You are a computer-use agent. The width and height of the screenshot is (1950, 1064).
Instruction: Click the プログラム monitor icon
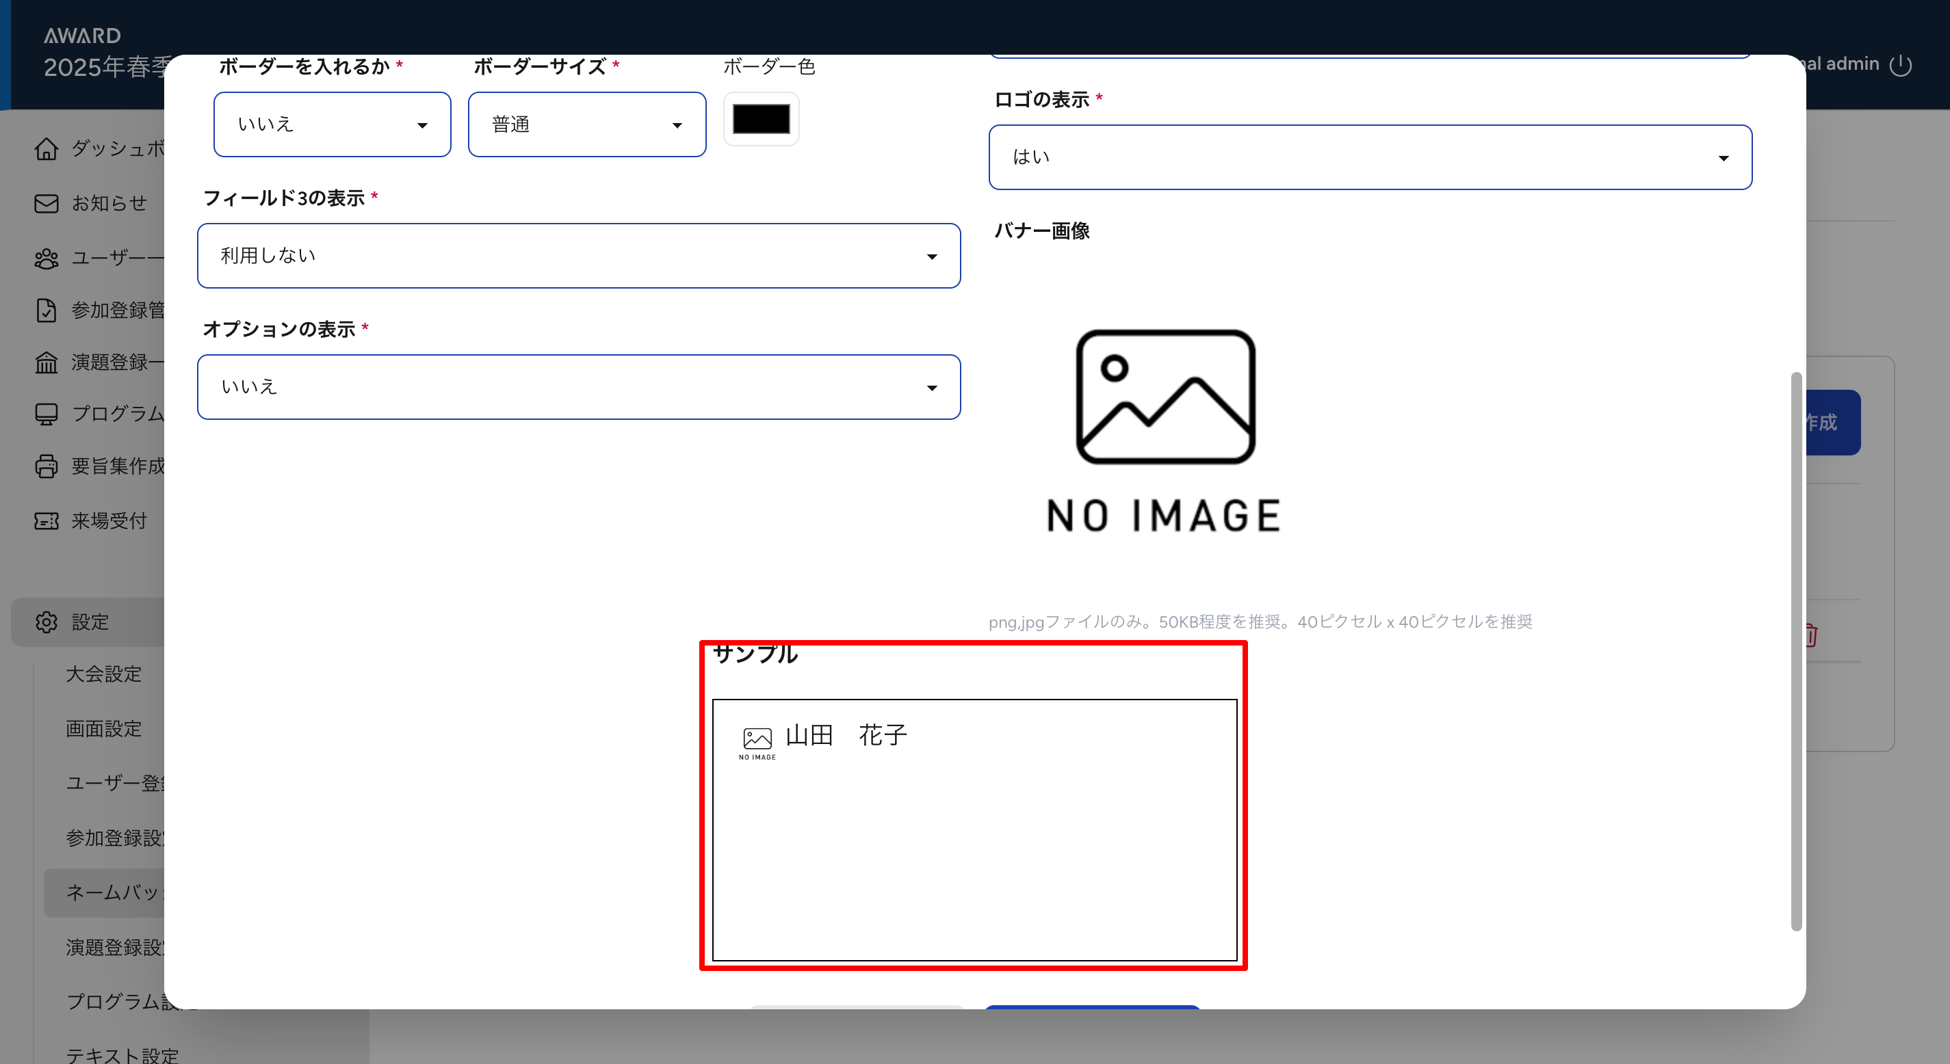46,414
